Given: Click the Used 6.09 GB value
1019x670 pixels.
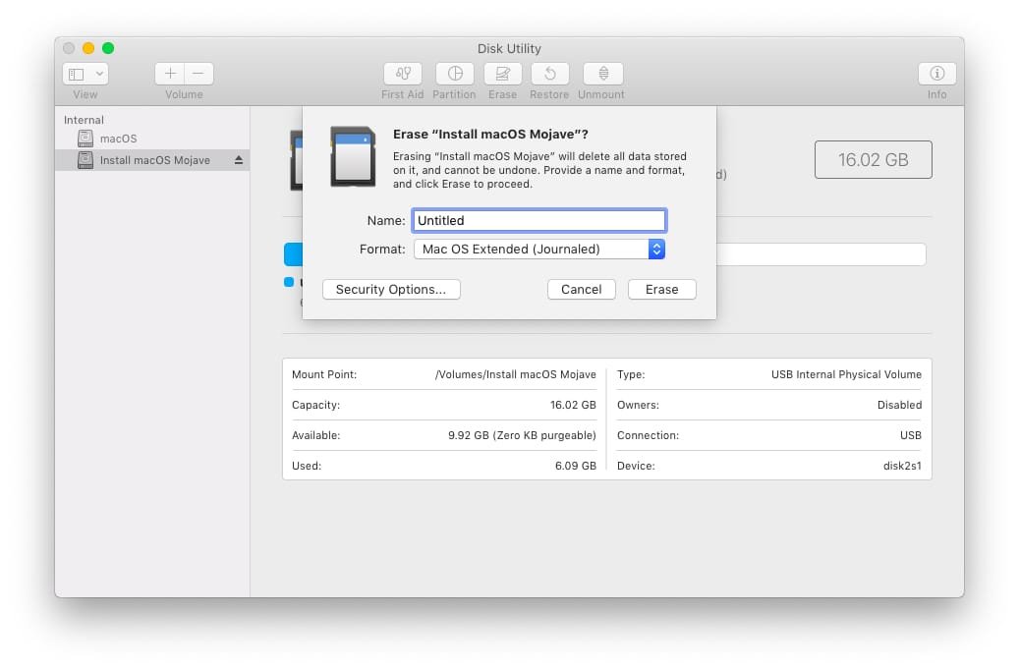Looking at the screenshot, I should 575,466.
